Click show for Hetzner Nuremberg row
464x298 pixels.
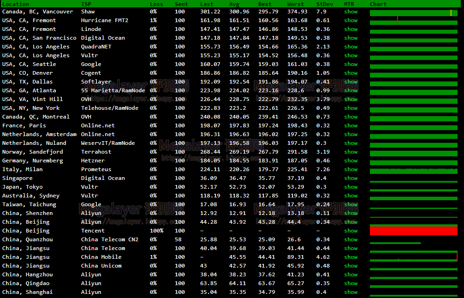[x=351, y=161]
